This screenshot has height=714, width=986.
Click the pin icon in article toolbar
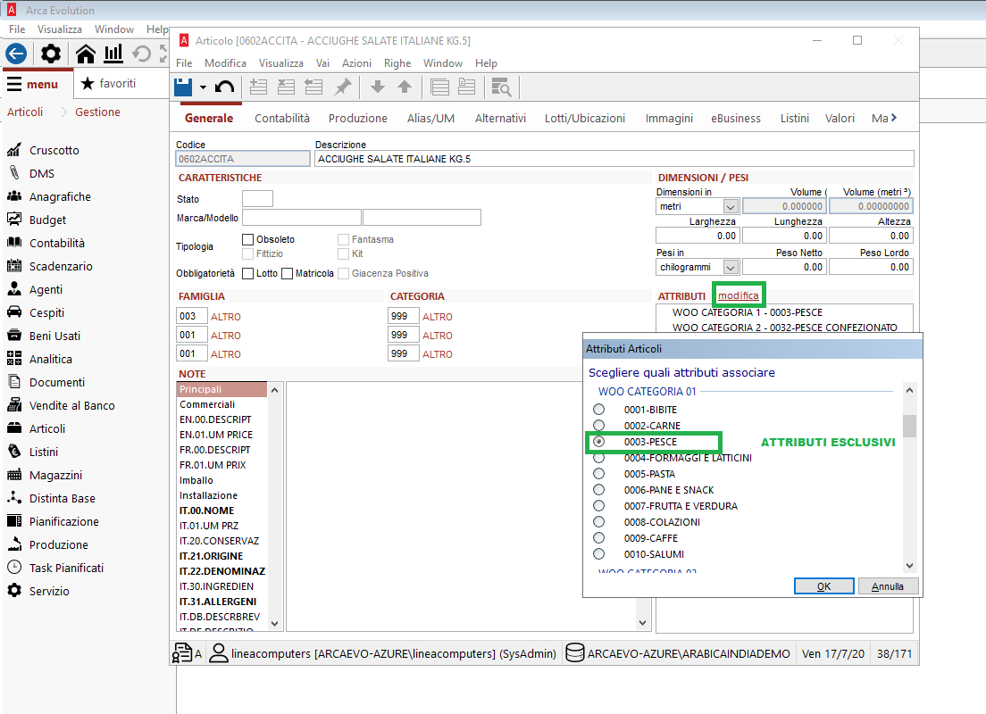click(x=342, y=87)
